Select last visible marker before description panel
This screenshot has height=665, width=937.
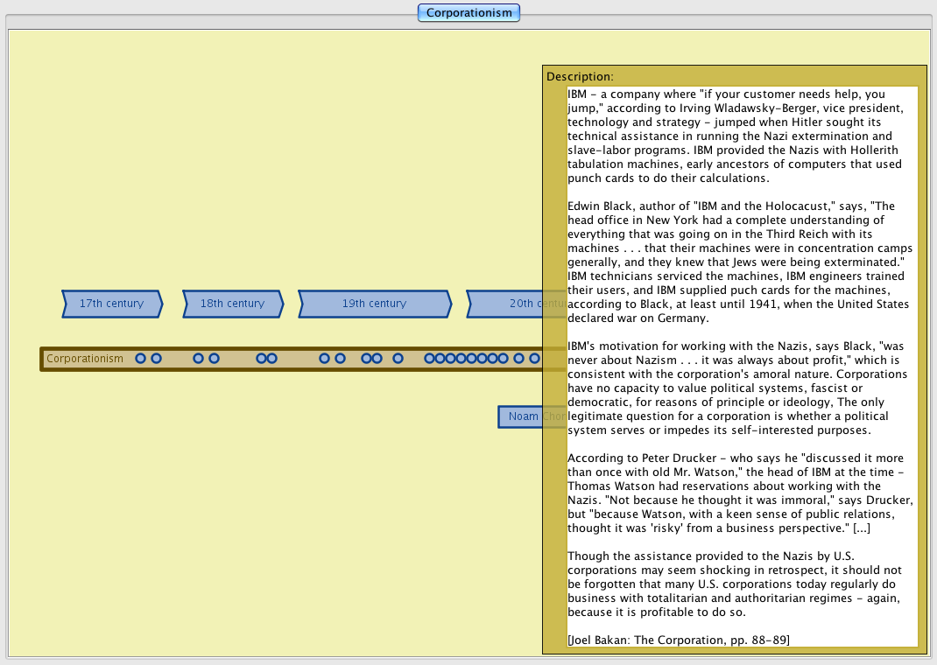click(x=534, y=359)
